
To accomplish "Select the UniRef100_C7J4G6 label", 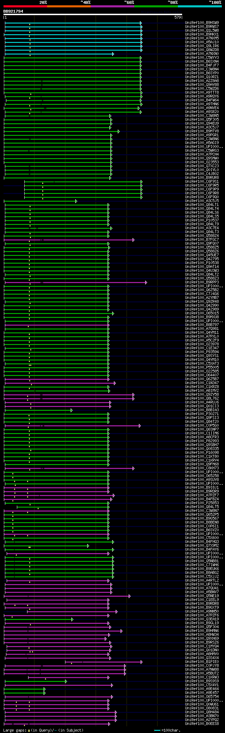I will click(x=202, y=294).
